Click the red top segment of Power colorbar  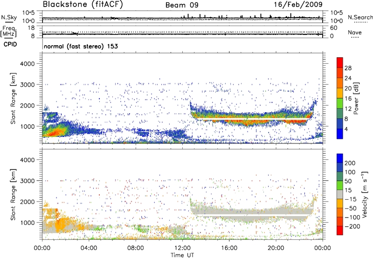point(340,62)
